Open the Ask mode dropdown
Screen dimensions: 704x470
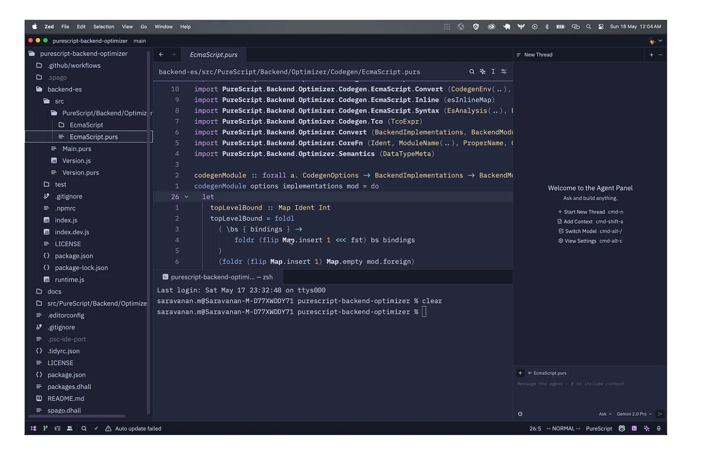[x=605, y=414]
